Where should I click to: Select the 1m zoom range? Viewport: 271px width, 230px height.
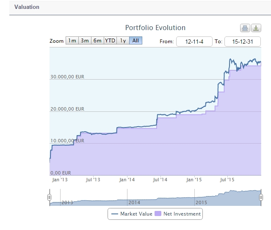point(72,41)
